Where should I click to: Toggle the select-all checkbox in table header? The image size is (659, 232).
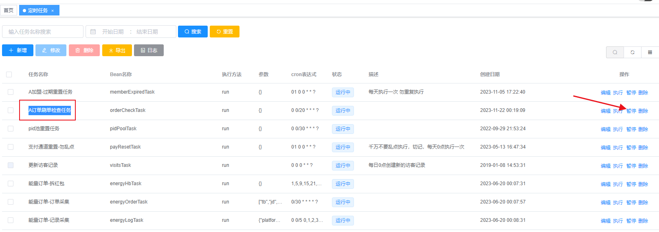point(9,74)
